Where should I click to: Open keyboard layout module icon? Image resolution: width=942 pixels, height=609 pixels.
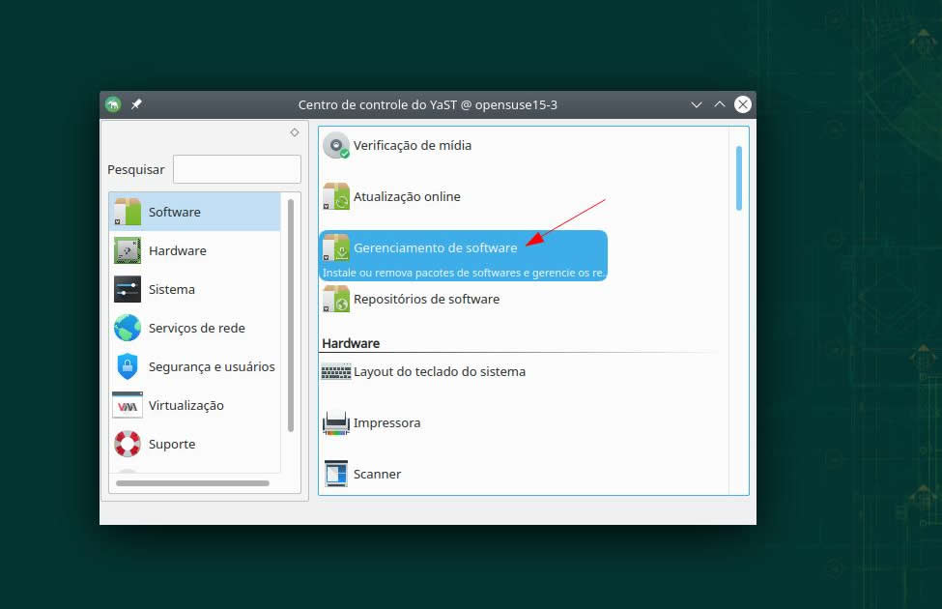[x=336, y=372]
